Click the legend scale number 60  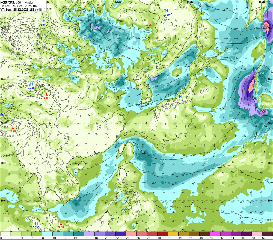(x=264, y=238)
